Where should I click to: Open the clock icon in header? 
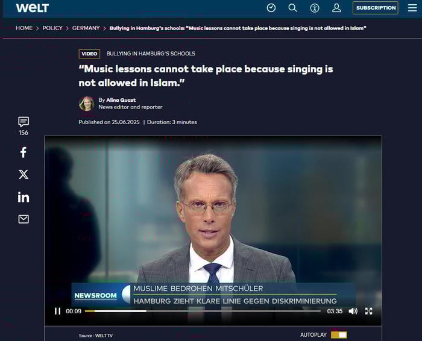[x=271, y=8]
